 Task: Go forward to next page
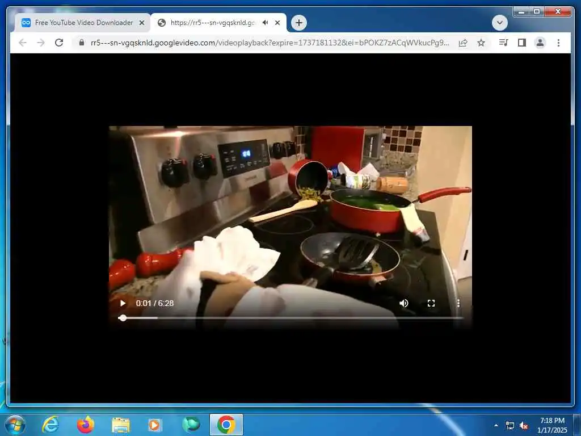pos(41,43)
